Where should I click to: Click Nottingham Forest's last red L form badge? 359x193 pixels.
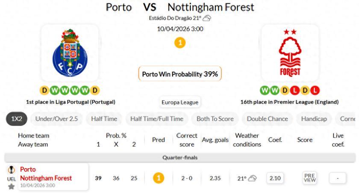click(315, 91)
